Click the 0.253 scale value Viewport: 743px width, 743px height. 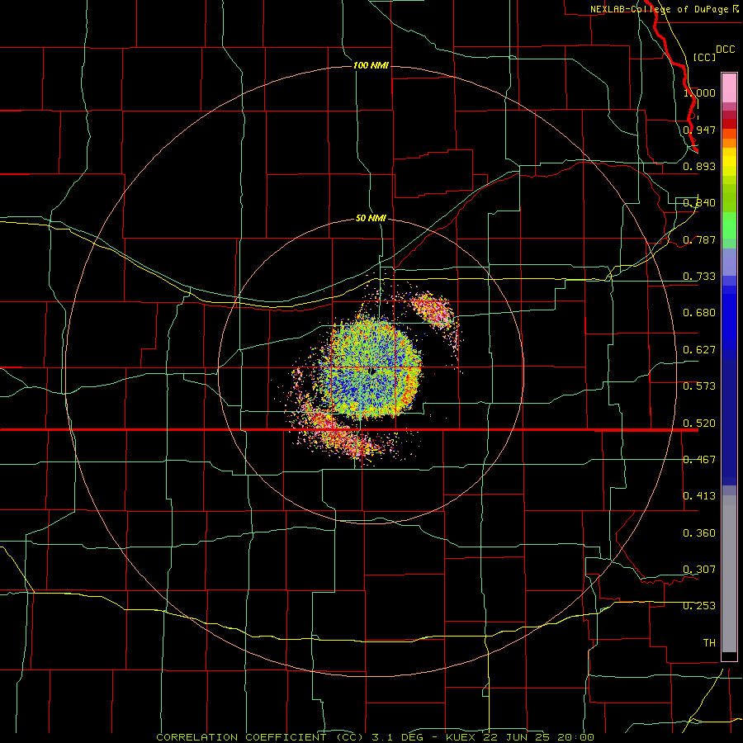[x=699, y=606]
